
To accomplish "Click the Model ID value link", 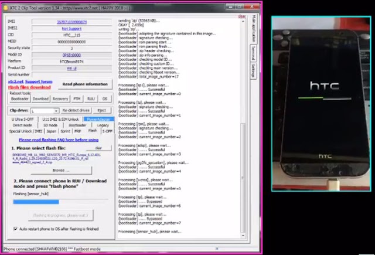I will pos(71,55).
